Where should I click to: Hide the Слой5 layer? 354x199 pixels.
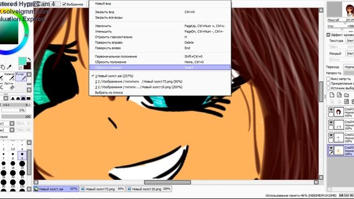(331, 148)
